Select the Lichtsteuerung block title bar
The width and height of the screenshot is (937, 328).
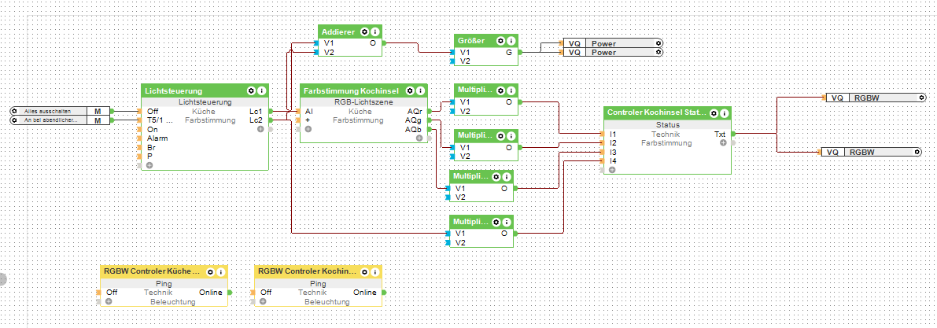pos(205,90)
